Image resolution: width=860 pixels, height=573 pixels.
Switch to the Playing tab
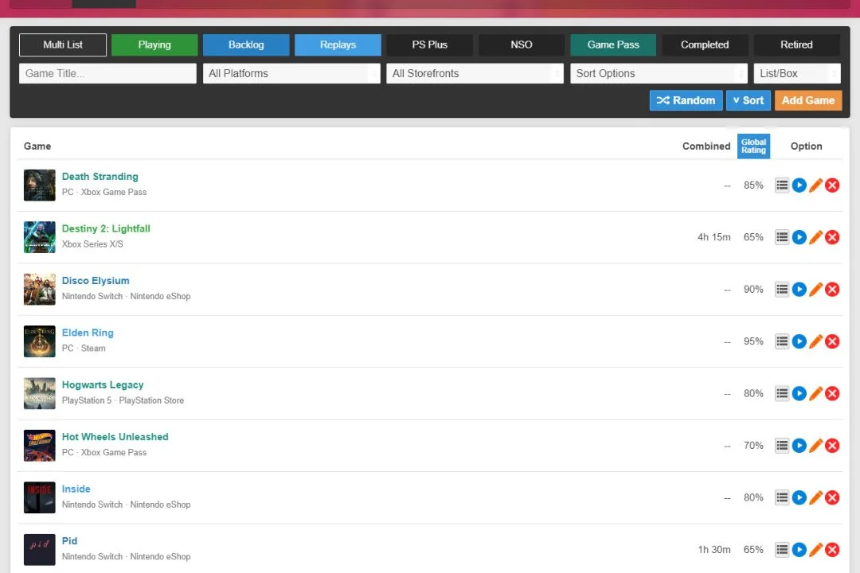pyautogui.click(x=154, y=45)
